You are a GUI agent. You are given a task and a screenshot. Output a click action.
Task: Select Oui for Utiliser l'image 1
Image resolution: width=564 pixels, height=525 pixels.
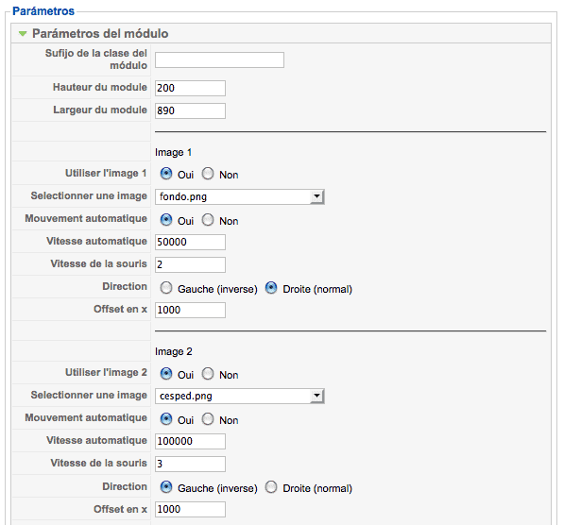click(x=166, y=174)
